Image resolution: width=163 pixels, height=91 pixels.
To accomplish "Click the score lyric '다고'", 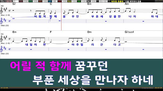I will [117, 44].
